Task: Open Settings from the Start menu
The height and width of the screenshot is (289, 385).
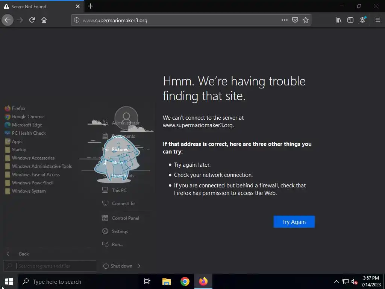Action: pyautogui.click(x=115, y=231)
